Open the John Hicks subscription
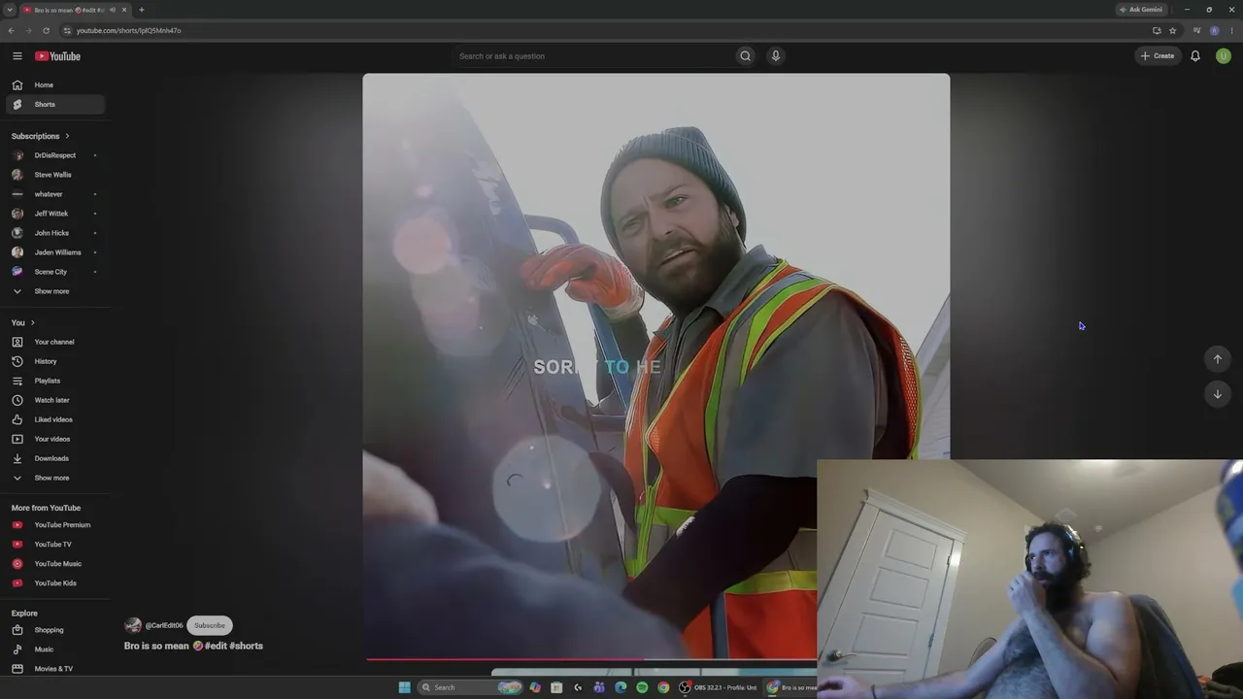Image resolution: width=1243 pixels, height=699 pixels. click(54, 233)
